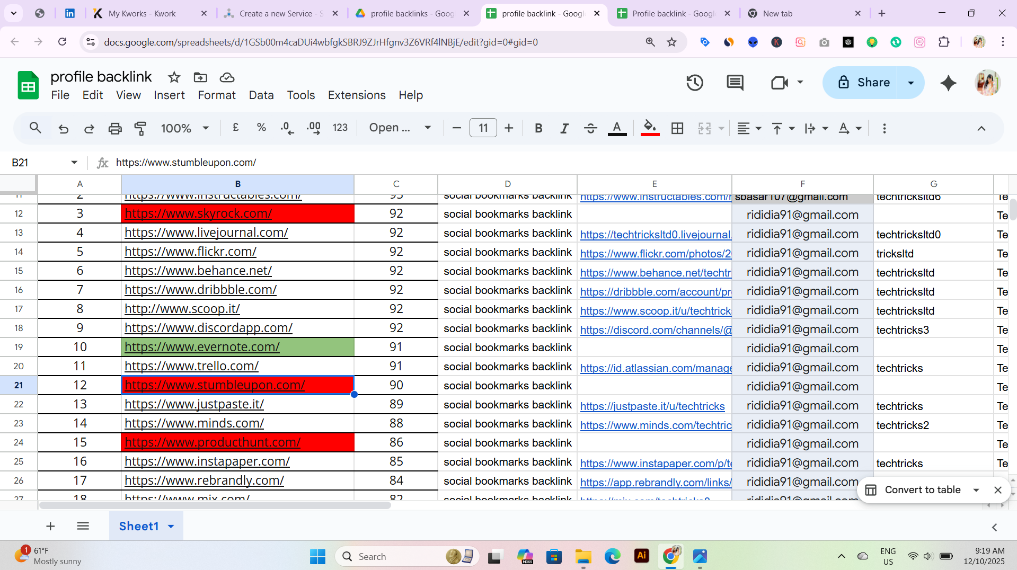The image size is (1017, 570).
Task: Change the text fill color swatch
Action: (x=616, y=128)
